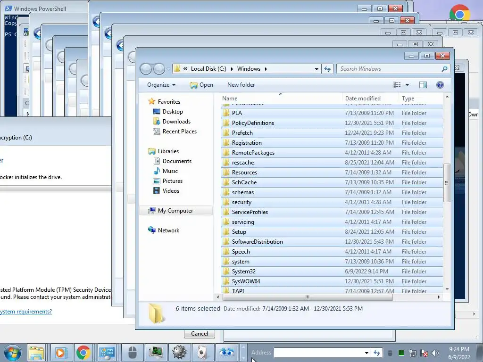Image resolution: width=483 pixels, height=362 pixels.
Task: Expand the recent pages dropdown arrow
Action: pos(168,69)
